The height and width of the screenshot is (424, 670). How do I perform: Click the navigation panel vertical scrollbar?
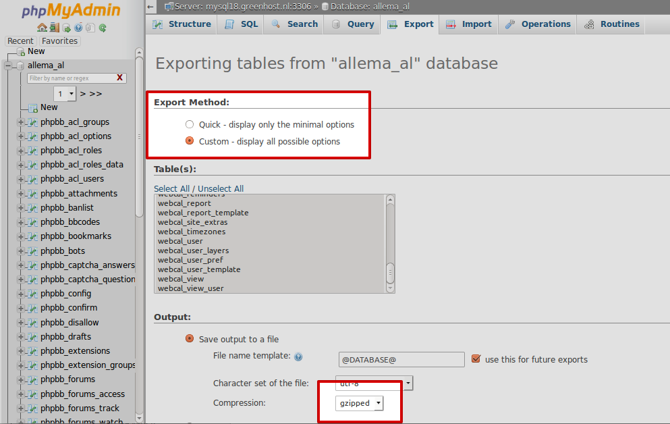[x=139, y=137]
